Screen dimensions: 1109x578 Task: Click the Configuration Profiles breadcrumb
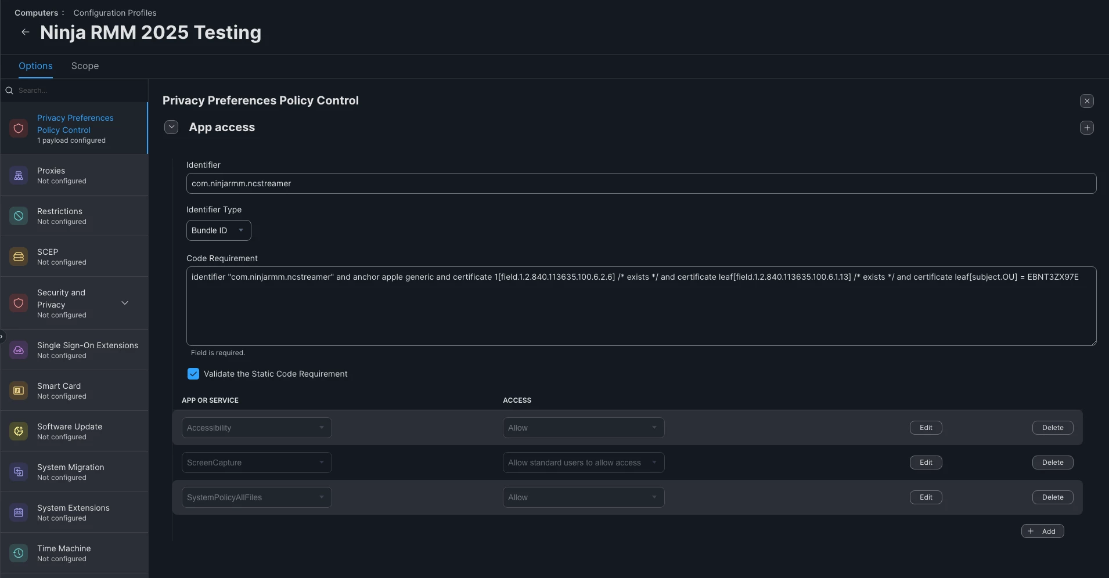pyautogui.click(x=115, y=13)
